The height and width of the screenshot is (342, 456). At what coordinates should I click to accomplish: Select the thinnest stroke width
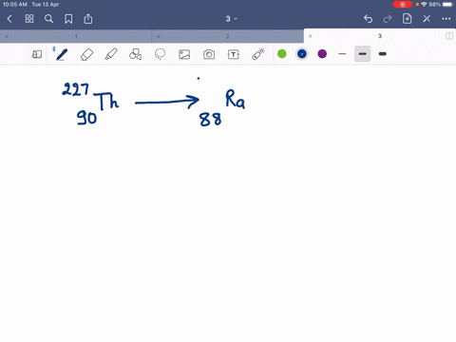click(x=342, y=54)
